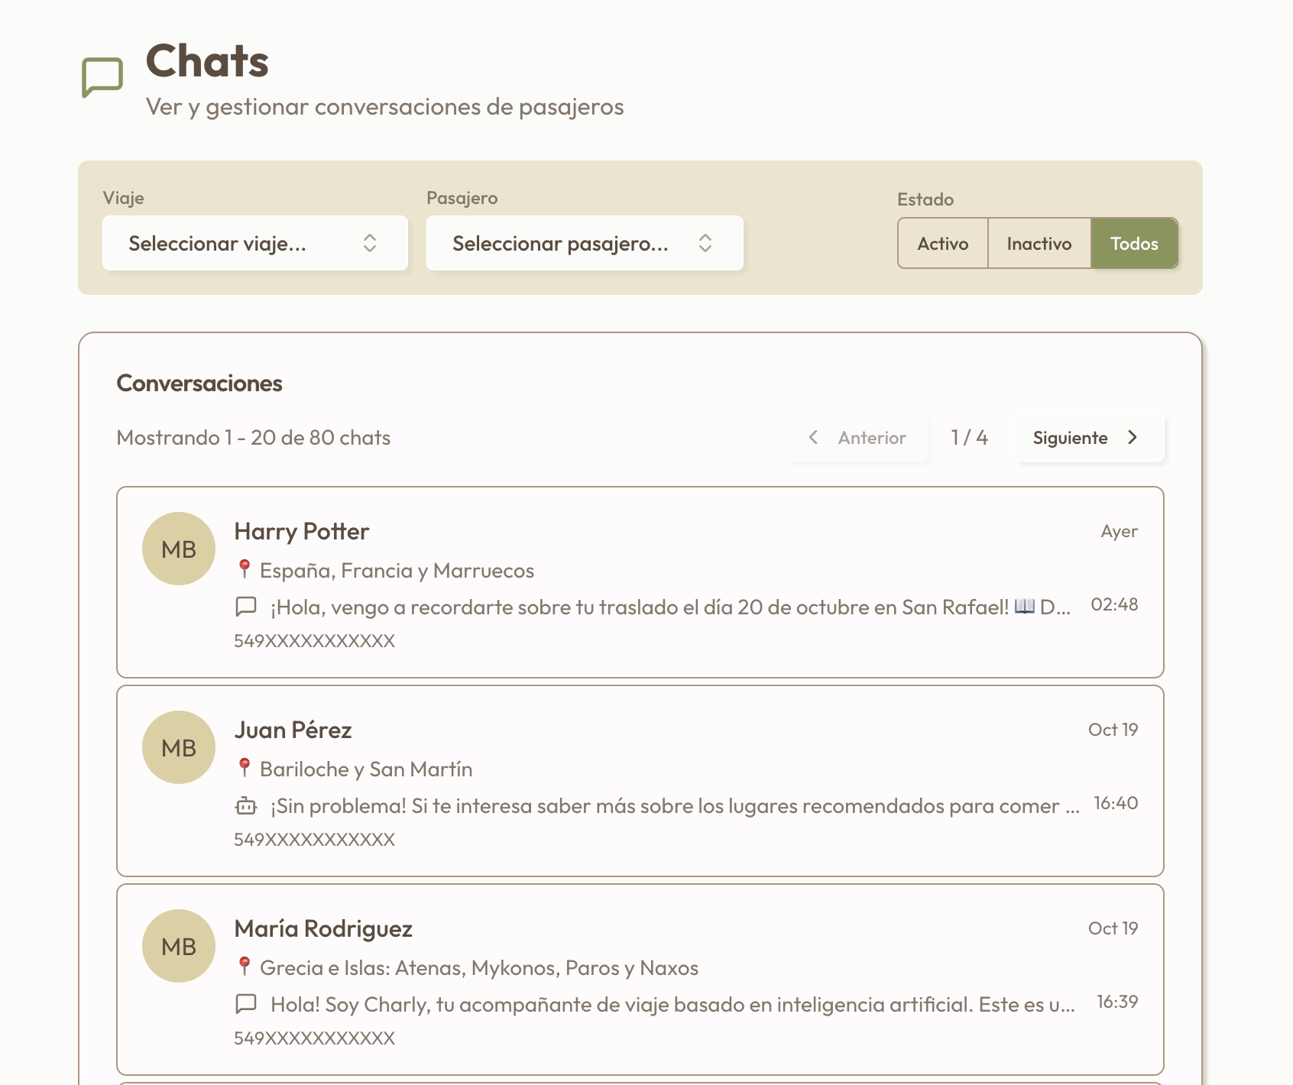
Task: Select the Activo status filter
Action: (x=942, y=243)
